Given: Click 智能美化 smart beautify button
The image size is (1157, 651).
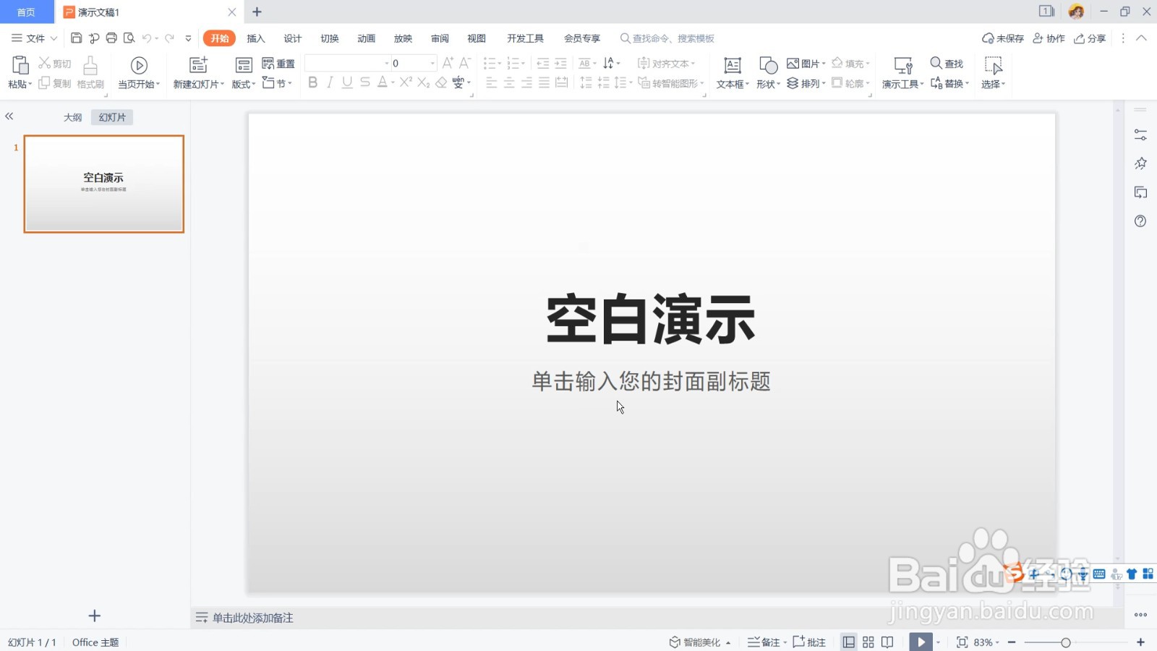Looking at the screenshot, I should pos(700,642).
